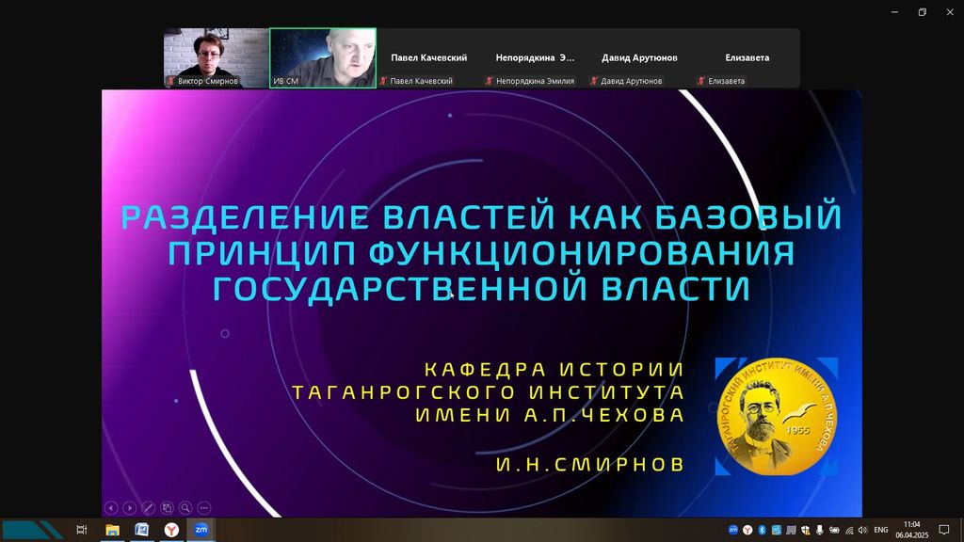Open Yandex Browser from the taskbar

(171, 530)
